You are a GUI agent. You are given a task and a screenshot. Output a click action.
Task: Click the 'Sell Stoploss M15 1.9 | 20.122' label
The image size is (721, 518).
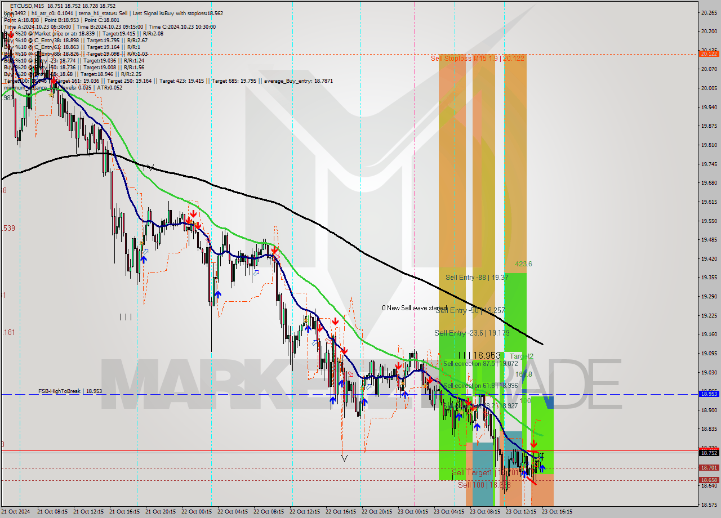(478, 58)
